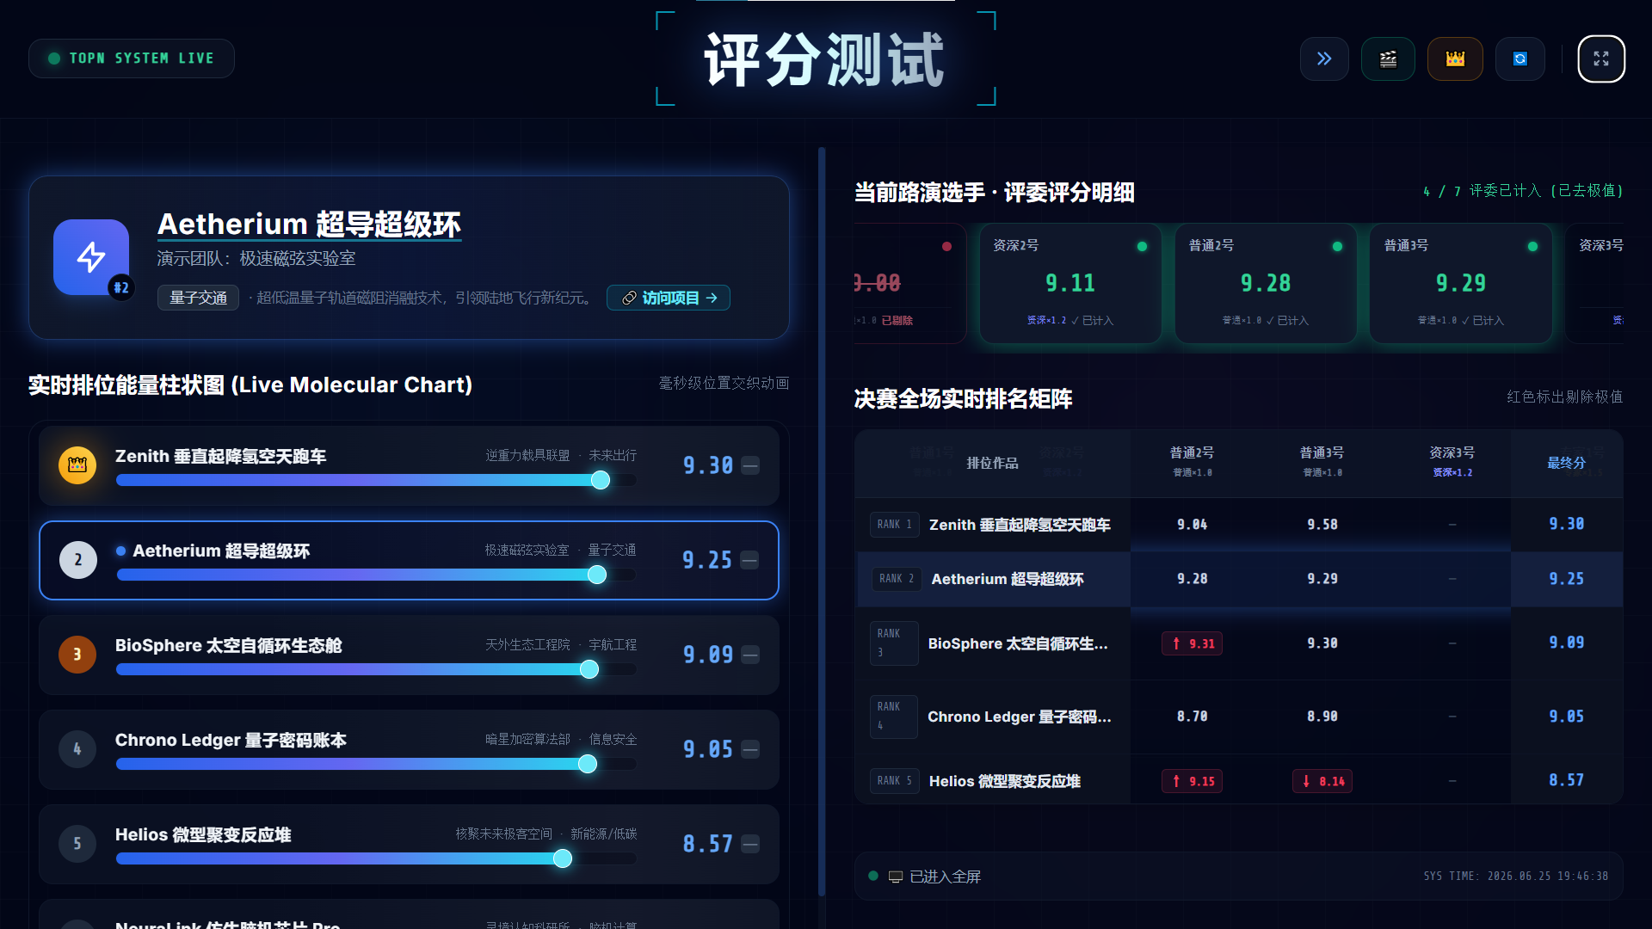This screenshot has height=929, width=1652.
Task: Click the blue refresh icon button
Action: [x=1520, y=58]
